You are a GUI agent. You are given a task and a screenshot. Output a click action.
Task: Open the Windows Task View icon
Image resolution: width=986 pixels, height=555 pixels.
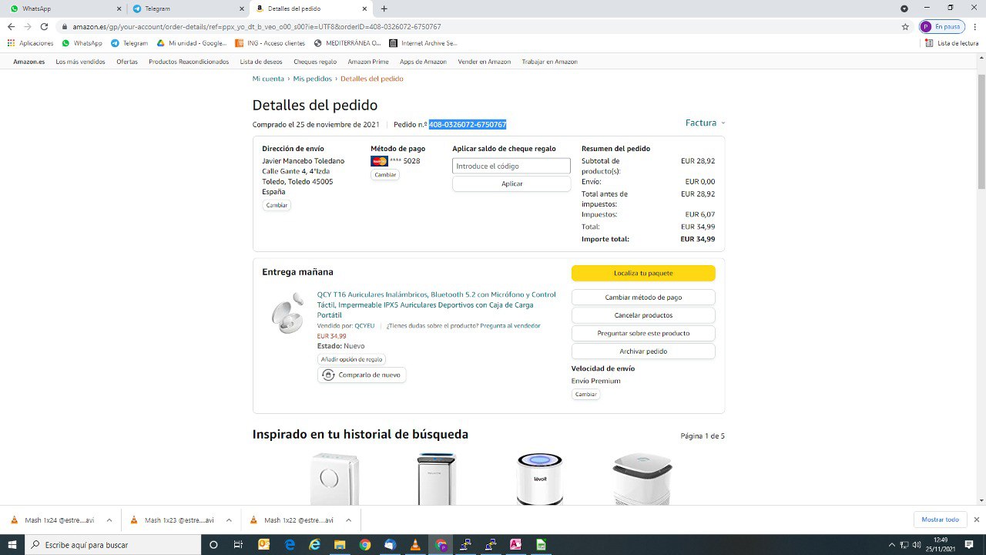[x=238, y=545]
